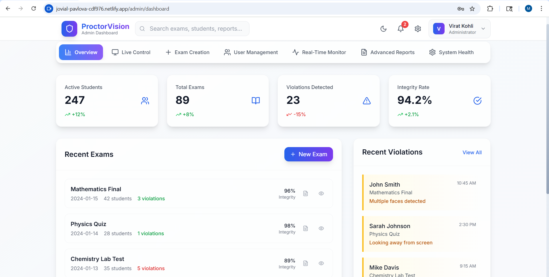
Task: Click the ProctorVision shield logo
Action: [x=69, y=29]
